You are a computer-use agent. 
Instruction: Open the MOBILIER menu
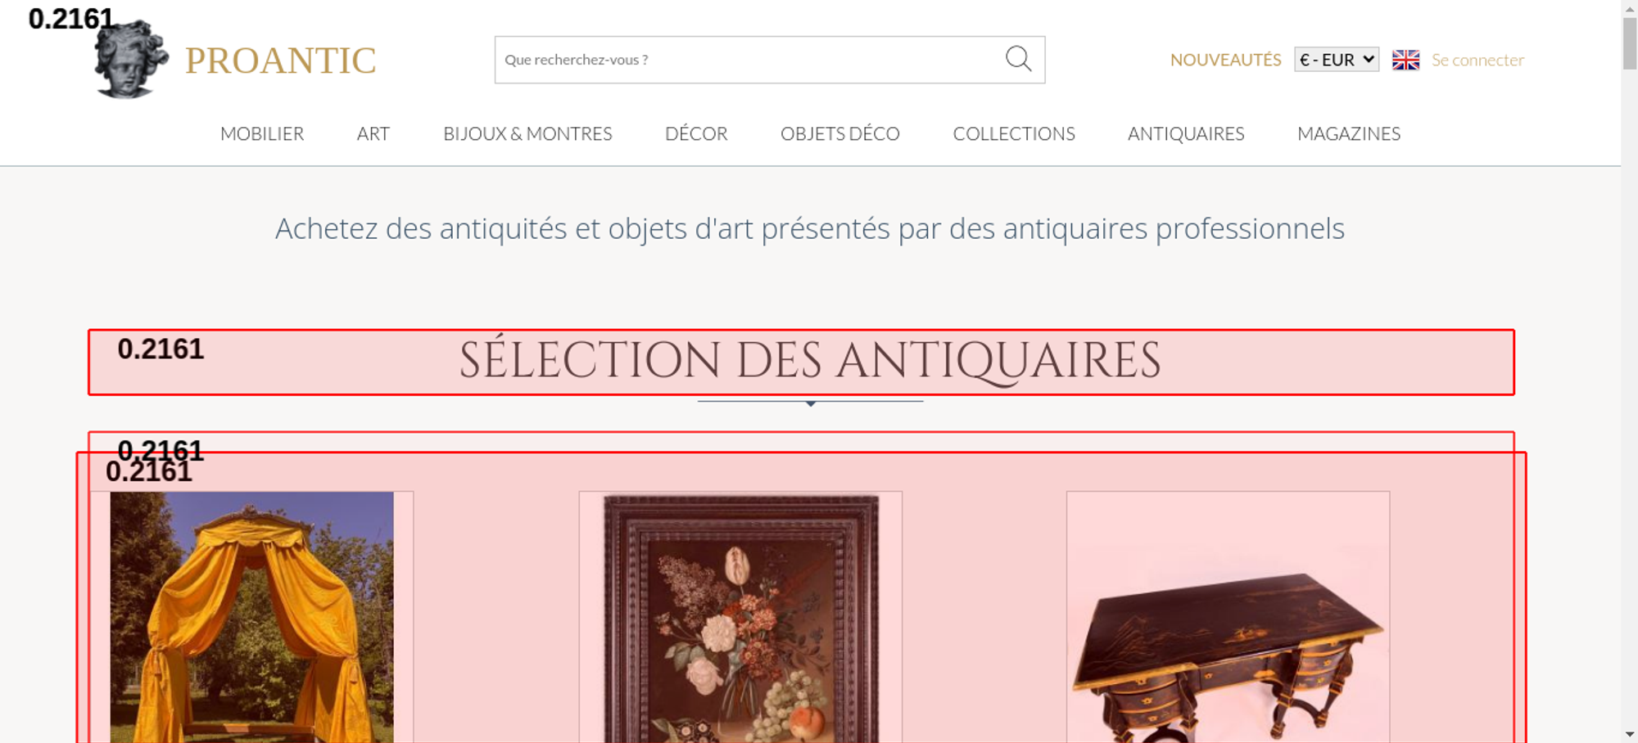click(x=262, y=133)
